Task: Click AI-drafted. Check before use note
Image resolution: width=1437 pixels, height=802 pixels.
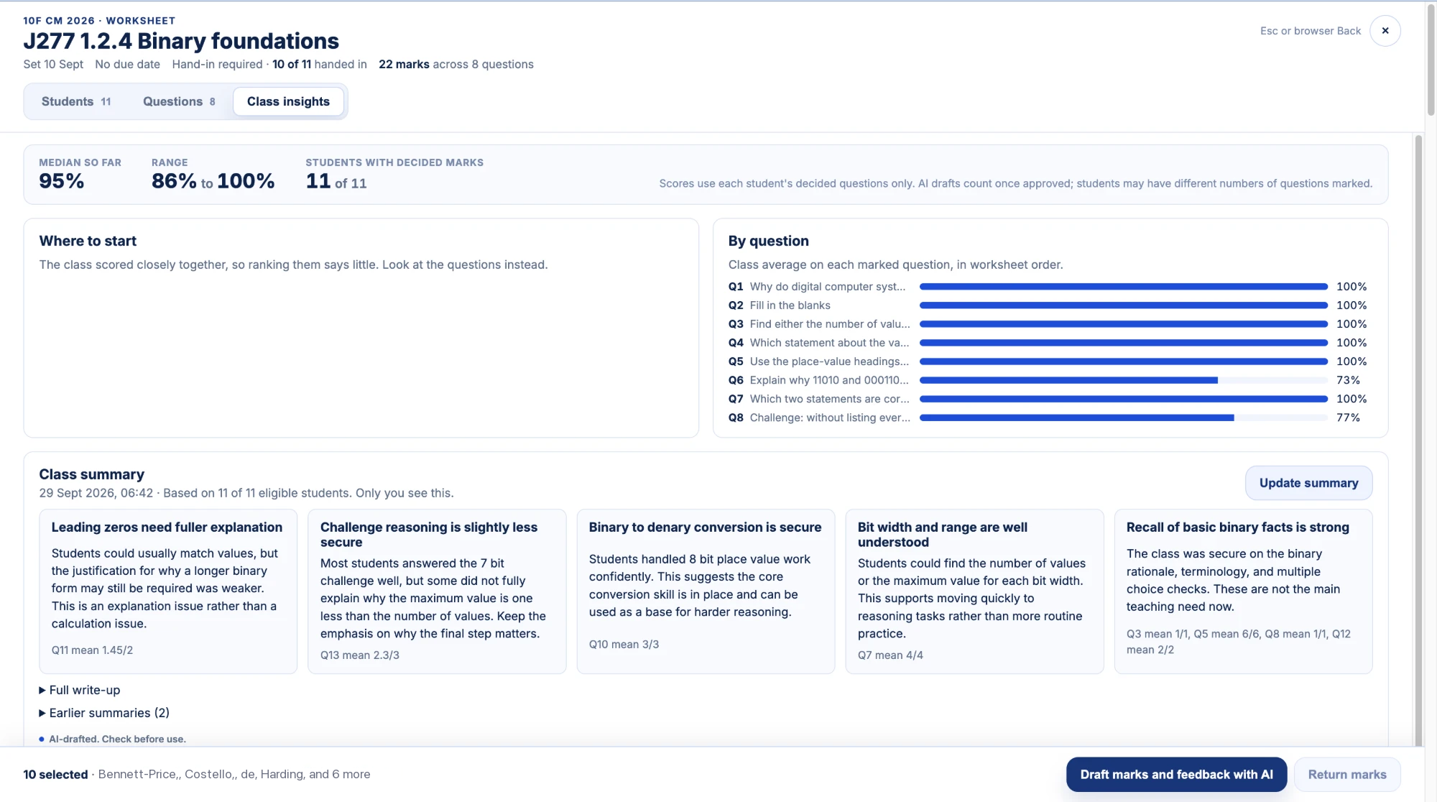Action: click(117, 739)
